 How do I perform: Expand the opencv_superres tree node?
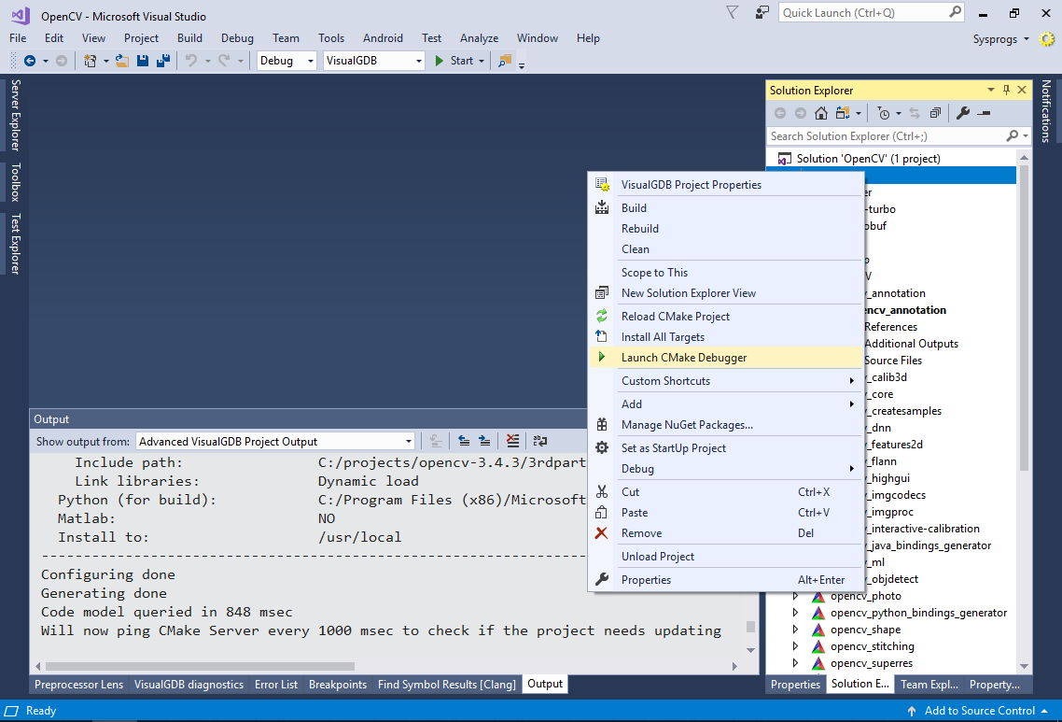(795, 663)
